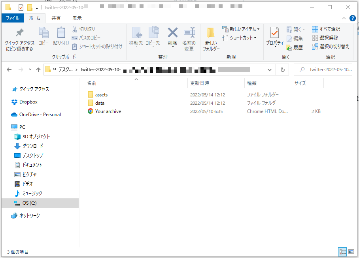Pin folder to Quick Access
This screenshot has height=258, width=359.
click(19, 40)
